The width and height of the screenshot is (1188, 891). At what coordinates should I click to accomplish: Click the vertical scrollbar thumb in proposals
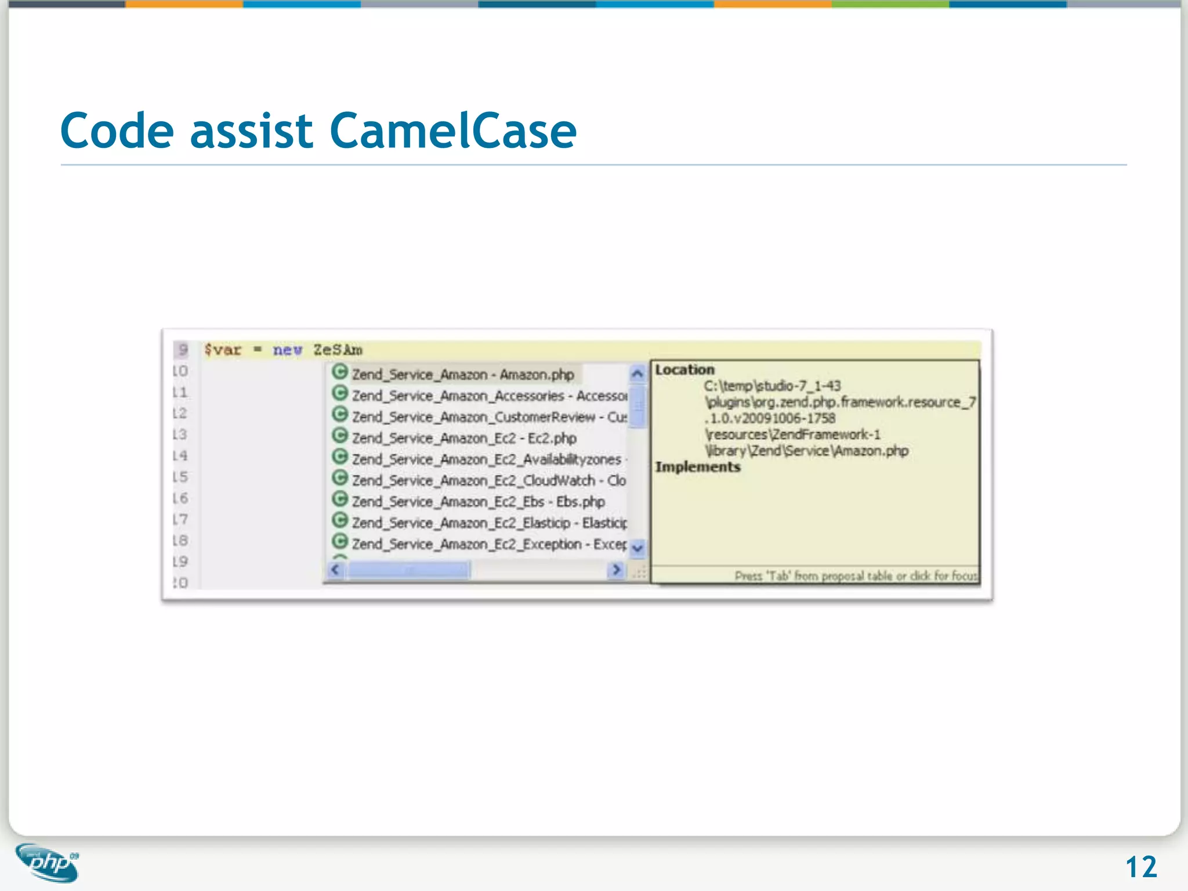coord(638,405)
